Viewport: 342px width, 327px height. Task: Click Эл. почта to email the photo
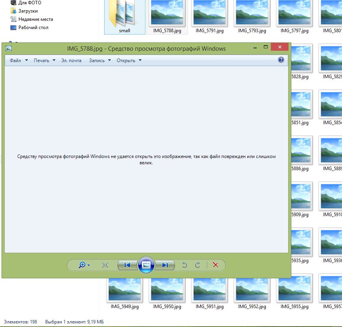coord(71,61)
